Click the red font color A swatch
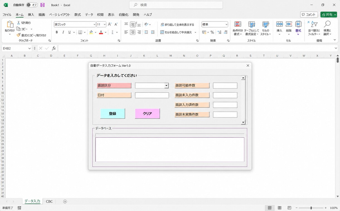The image size is (340, 211). pyautogui.click(x=101, y=32)
